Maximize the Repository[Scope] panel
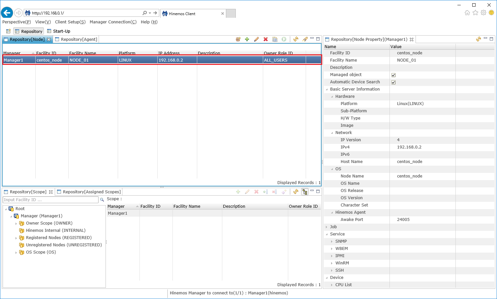This screenshot has height=299, width=497. pyautogui.click(x=318, y=191)
